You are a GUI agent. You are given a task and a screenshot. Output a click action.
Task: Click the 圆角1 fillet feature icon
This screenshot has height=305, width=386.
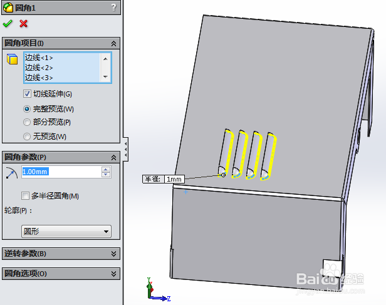tap(8, 8)
